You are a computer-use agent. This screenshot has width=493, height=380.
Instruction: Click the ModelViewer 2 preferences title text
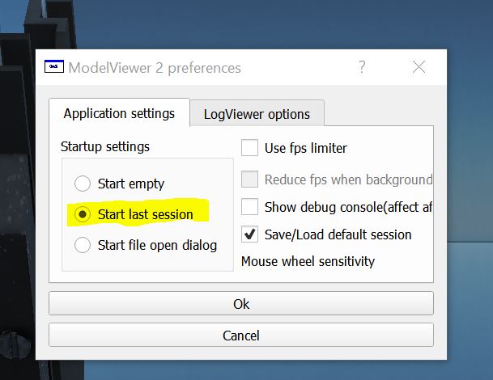(x=155, y=68)
